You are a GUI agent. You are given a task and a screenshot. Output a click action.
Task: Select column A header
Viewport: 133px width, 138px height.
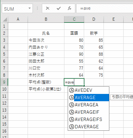click(18, 19)
